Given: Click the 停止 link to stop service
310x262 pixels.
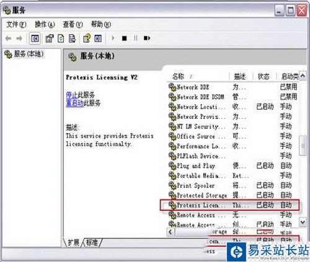Looking at the screenshot, I should click(x=71, y=95).
